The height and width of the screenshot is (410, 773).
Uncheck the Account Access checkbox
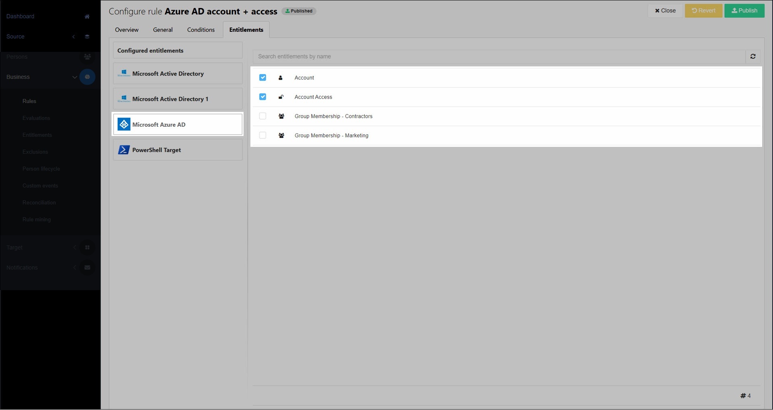[x=262, y=97]
